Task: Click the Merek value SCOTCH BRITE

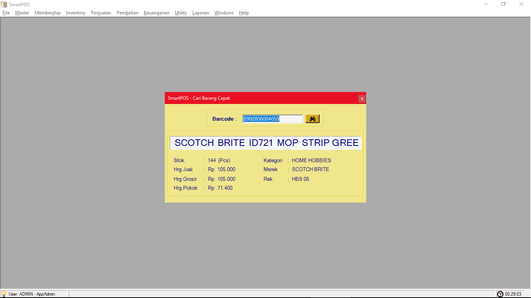Action: (x=310, y=169)
